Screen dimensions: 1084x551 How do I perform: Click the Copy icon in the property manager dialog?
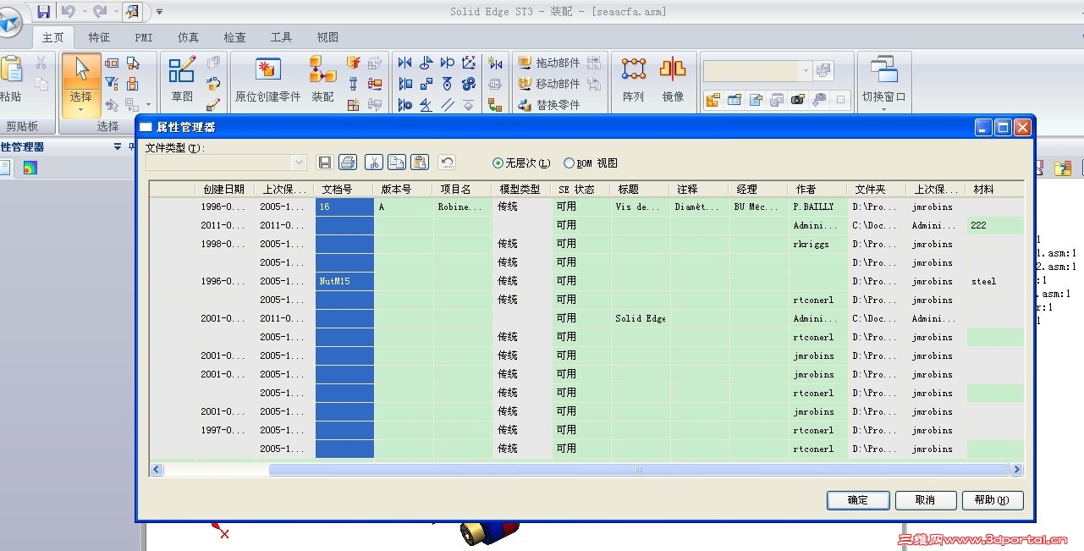(x=396, y=163)
